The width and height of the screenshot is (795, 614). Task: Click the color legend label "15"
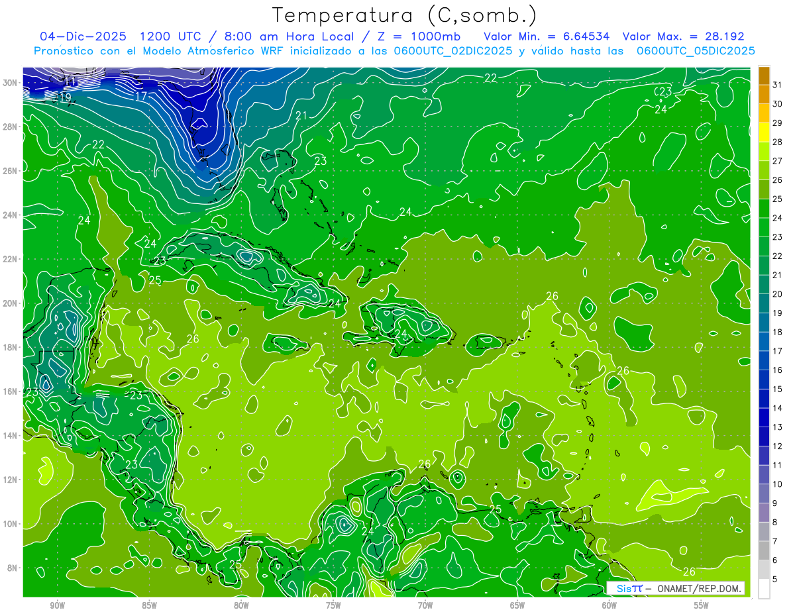[778, 389]
